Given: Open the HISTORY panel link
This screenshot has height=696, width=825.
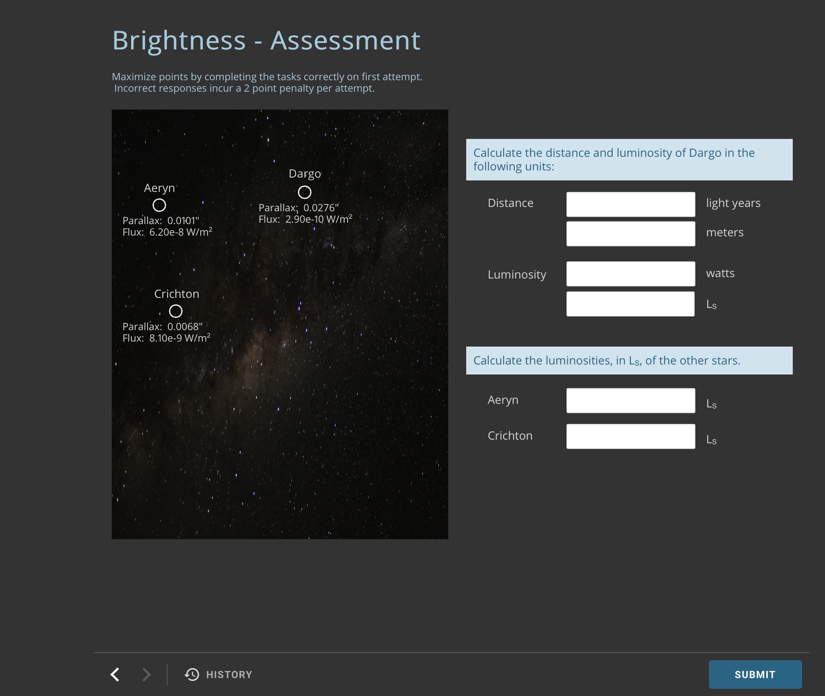Looking at the screenshot, I should 229,675.
